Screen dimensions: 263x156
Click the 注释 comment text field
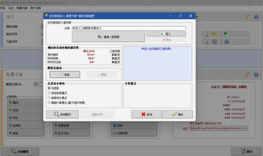pos(129,28)
